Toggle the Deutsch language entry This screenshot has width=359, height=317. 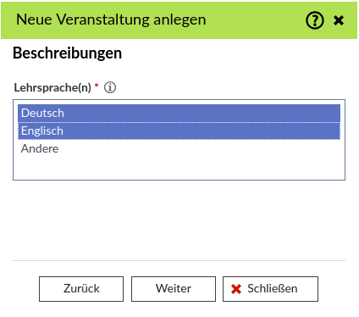(179, 113)
